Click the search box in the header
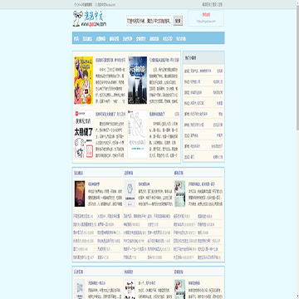This screenshot has height=299, width=299. [x=149, y=21]
